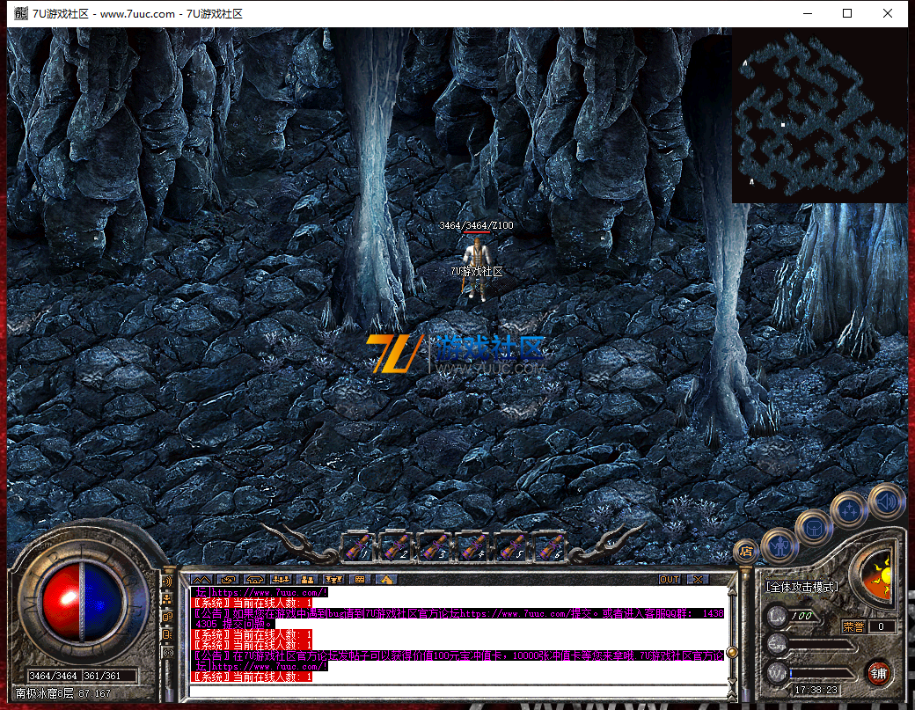Viewport: 915px width, 710px height.
Task: Click the trade/exchange arrows icon in chat toolbar
Action: pyautogui.click(x=228, y=579)
